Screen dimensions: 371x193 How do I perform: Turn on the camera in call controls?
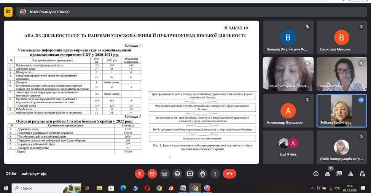point(152,174)
